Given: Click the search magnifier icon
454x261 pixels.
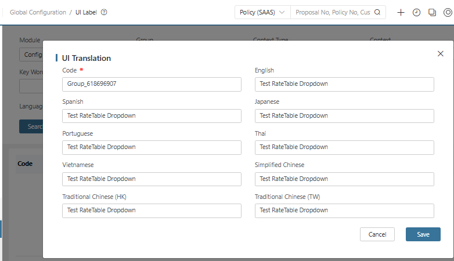Looking at the screenshot, I should 377,12.
